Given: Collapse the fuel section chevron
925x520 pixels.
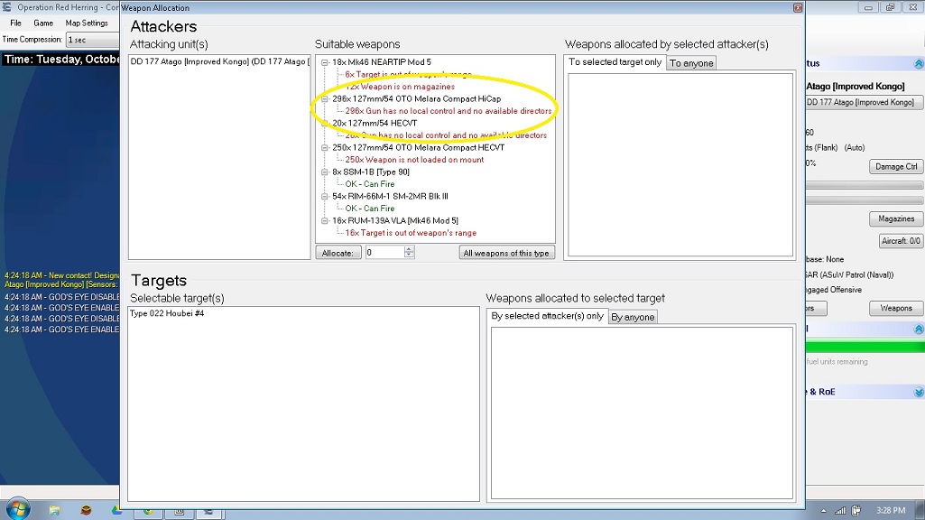Looking at the screenshot, I should point(919,330).
